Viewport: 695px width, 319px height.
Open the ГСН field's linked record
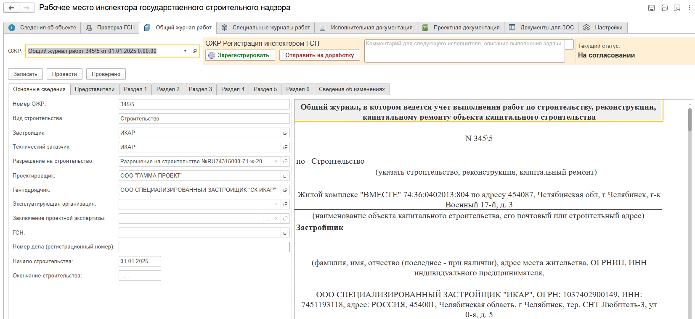[x=285, y=233]
